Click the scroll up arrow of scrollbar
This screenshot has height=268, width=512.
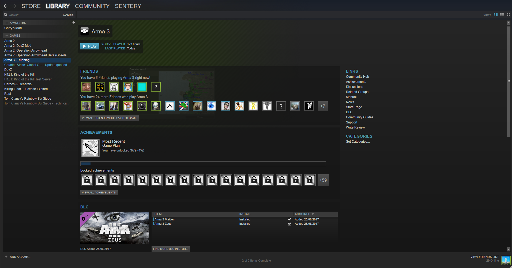[x=509, y=23]
